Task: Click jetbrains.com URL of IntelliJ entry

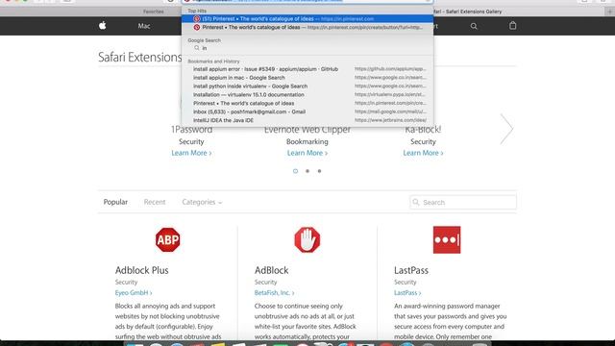Action: [x=390, y=120]
